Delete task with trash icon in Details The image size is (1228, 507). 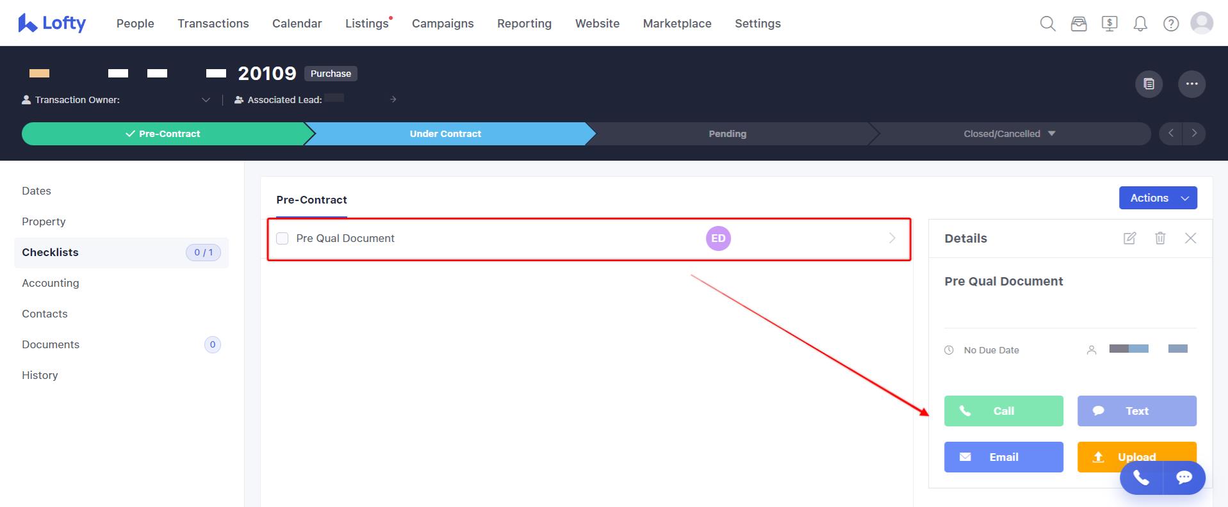coord(1160,238)
